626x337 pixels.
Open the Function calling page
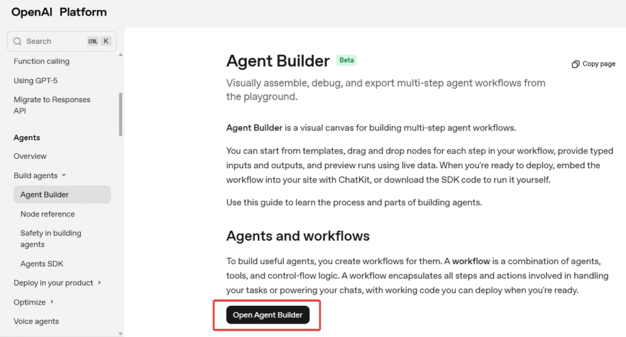click(x=42, y=61)
